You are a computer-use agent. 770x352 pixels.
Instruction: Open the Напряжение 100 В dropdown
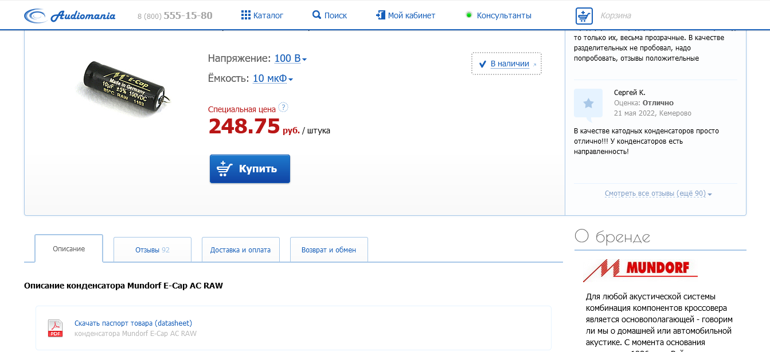point(291,58)
